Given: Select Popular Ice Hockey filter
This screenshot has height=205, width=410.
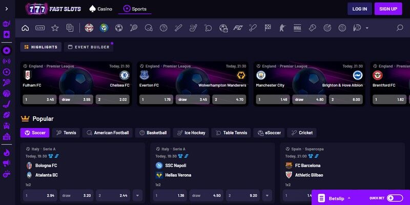Looking at the screenshot, I should tap(191, 133).
